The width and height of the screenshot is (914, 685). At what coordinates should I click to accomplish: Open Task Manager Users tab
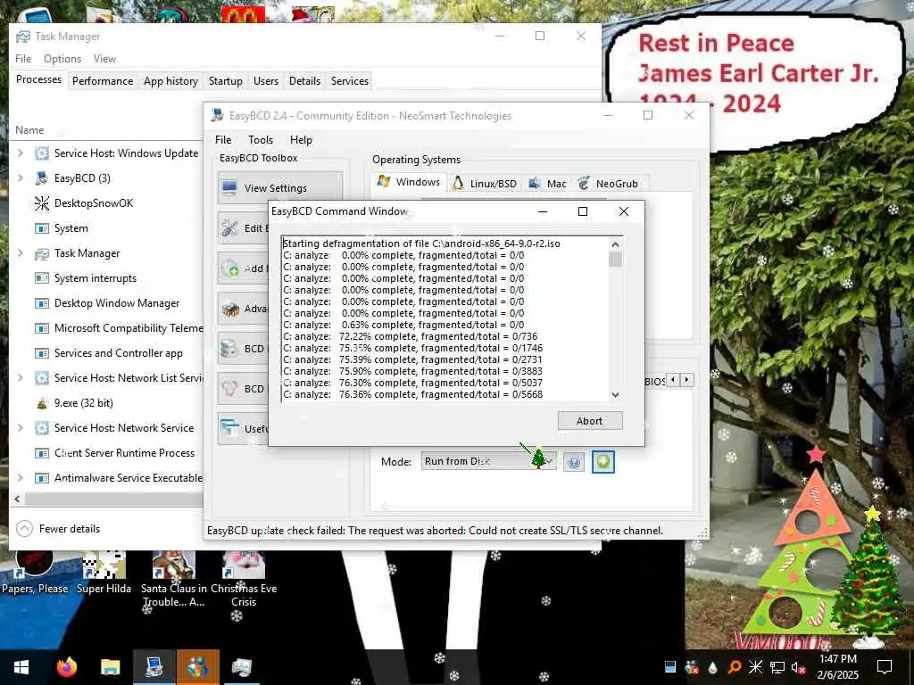click(266, 81)
